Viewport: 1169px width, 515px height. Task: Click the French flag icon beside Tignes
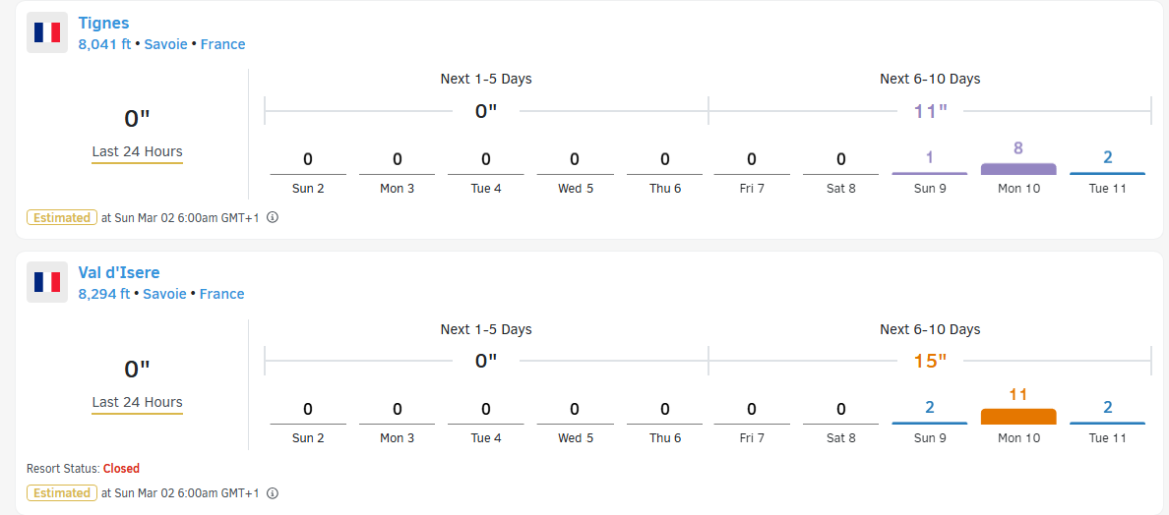47,32
